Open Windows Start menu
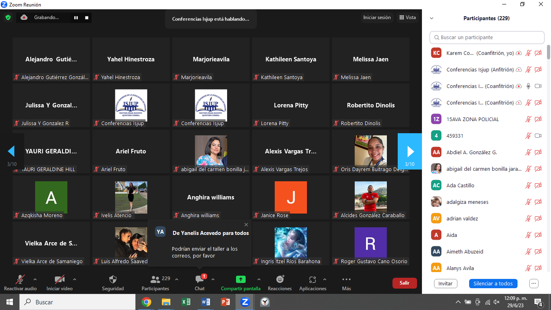The height and width of the screenshot is (310, 551). (x=10, y=302)
